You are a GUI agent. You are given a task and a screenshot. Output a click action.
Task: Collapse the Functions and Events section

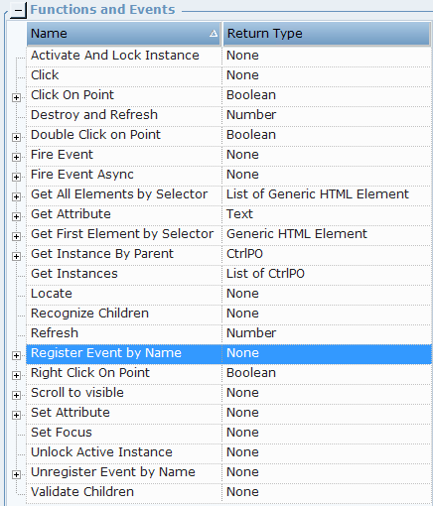pyautogui.click(x=19, y=11)
